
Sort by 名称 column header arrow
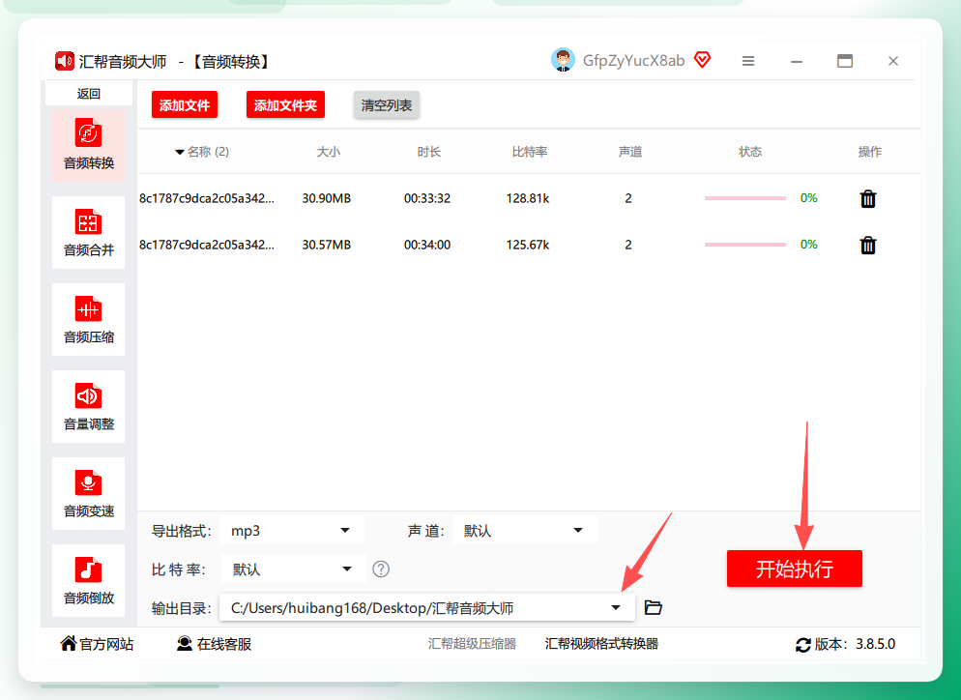click(x=180, y=152)
